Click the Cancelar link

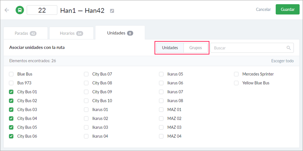point(263,9)
